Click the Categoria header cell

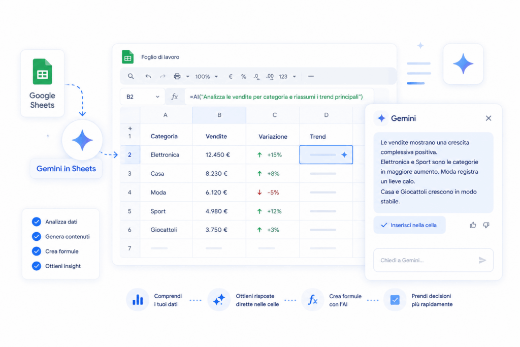coord(166,136)
